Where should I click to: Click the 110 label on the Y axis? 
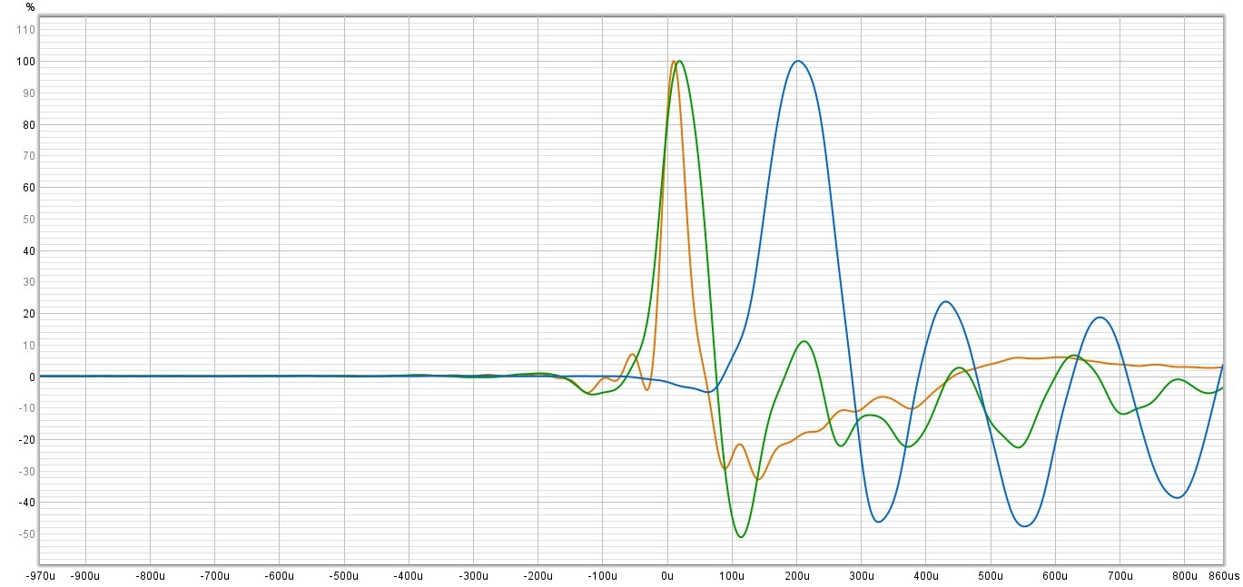pos(25,30)
